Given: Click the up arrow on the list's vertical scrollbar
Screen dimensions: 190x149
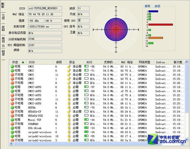Looking at the screenshot, I should (x=186, y=62).
